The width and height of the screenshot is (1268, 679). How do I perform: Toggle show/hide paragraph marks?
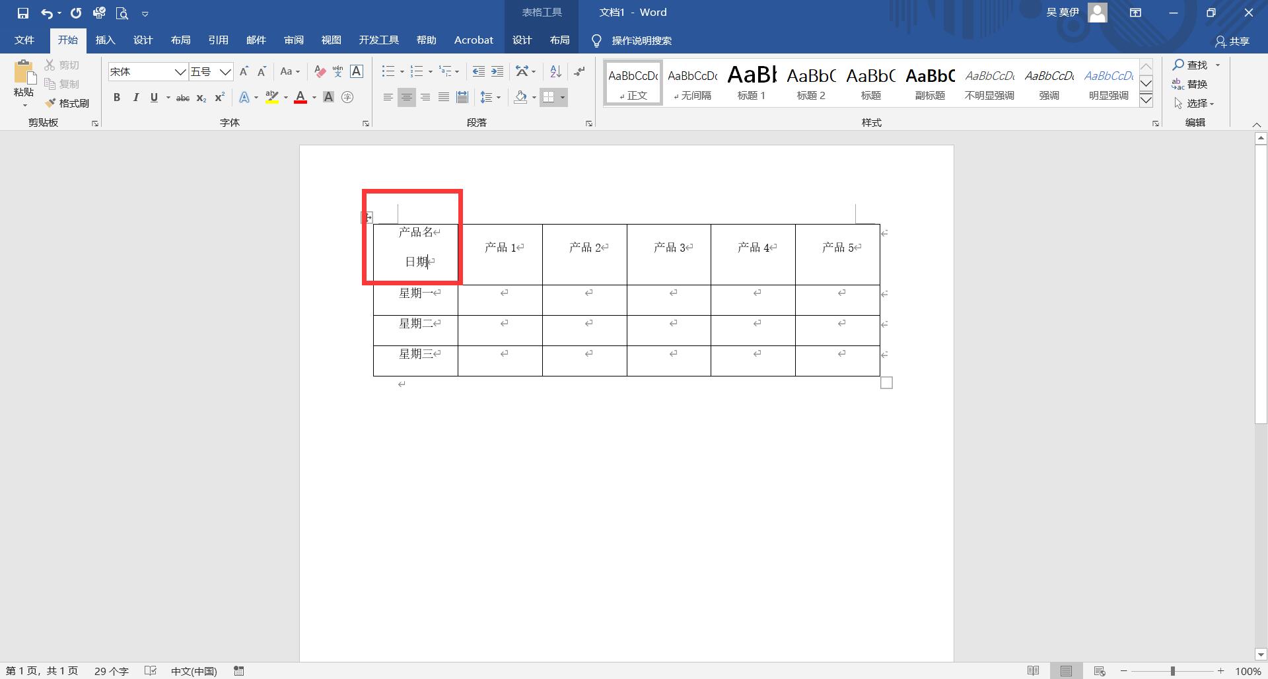(x=579, y=71)
